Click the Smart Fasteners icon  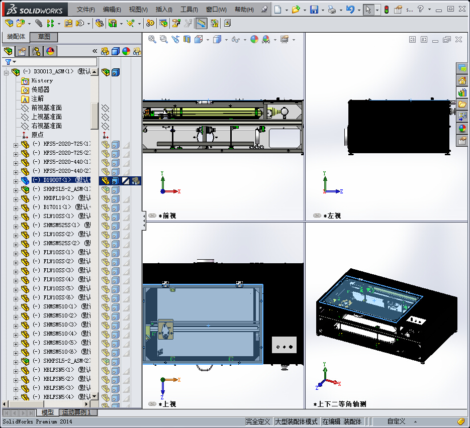(x=68, y=23)
